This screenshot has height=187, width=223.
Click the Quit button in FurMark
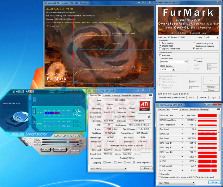tap(214, 97)
